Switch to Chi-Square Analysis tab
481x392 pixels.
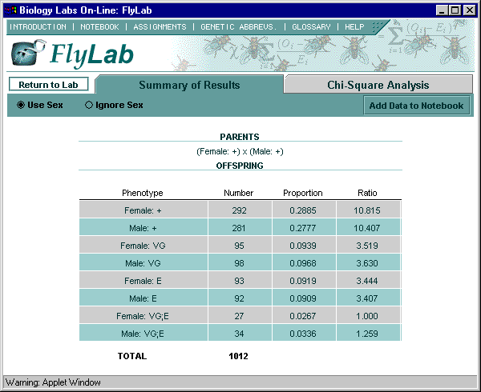378,85
